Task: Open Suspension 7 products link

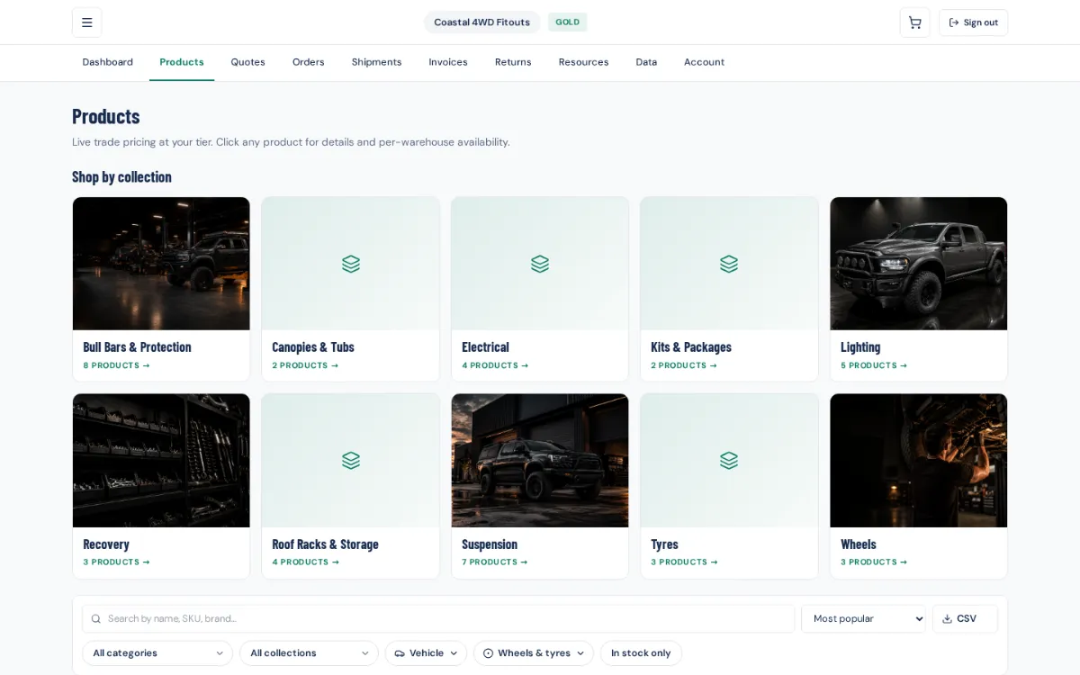Action: [x=496, y=562]
